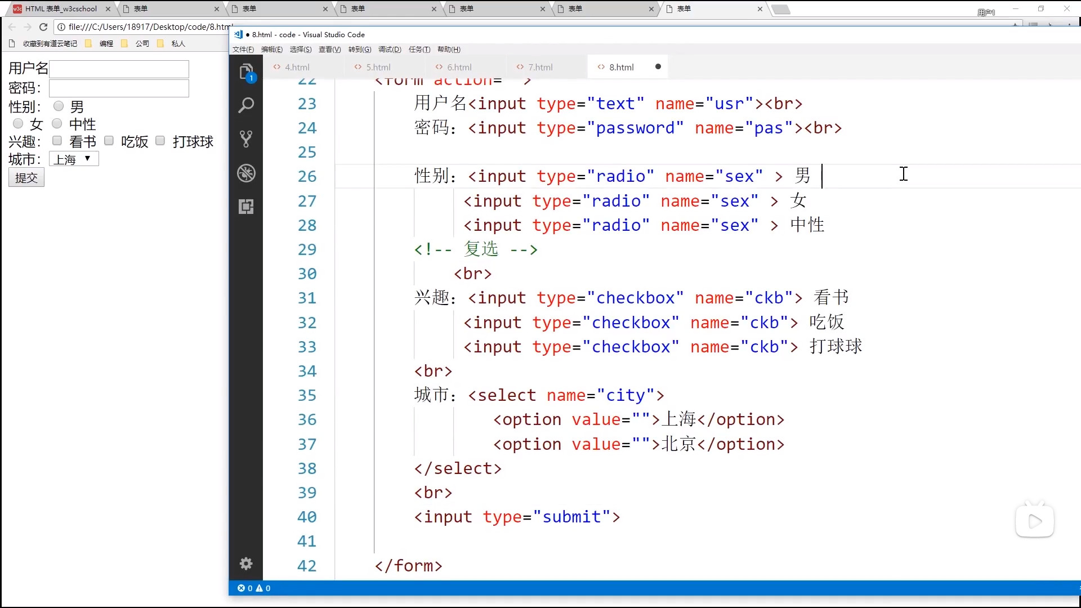The height and width of the screenshot is (608, 1081).
Task: Click the 用户名 text input field
Action: [119, 69]
